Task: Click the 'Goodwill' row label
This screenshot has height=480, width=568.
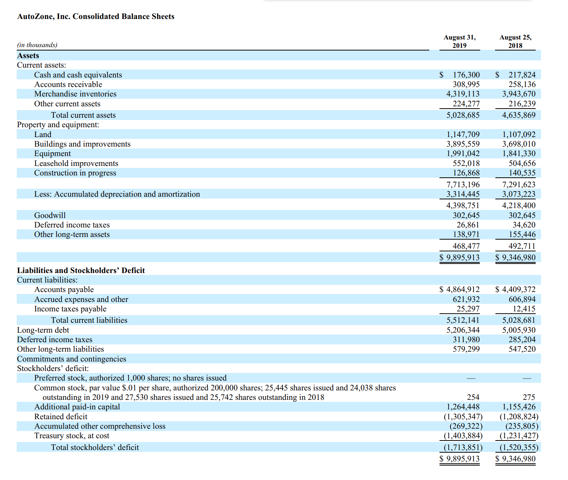Action: [50, 215]
